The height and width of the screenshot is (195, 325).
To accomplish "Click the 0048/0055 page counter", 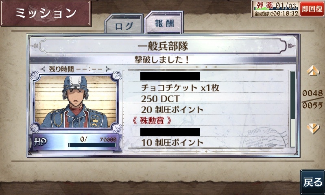I will [x=312, y=100].
